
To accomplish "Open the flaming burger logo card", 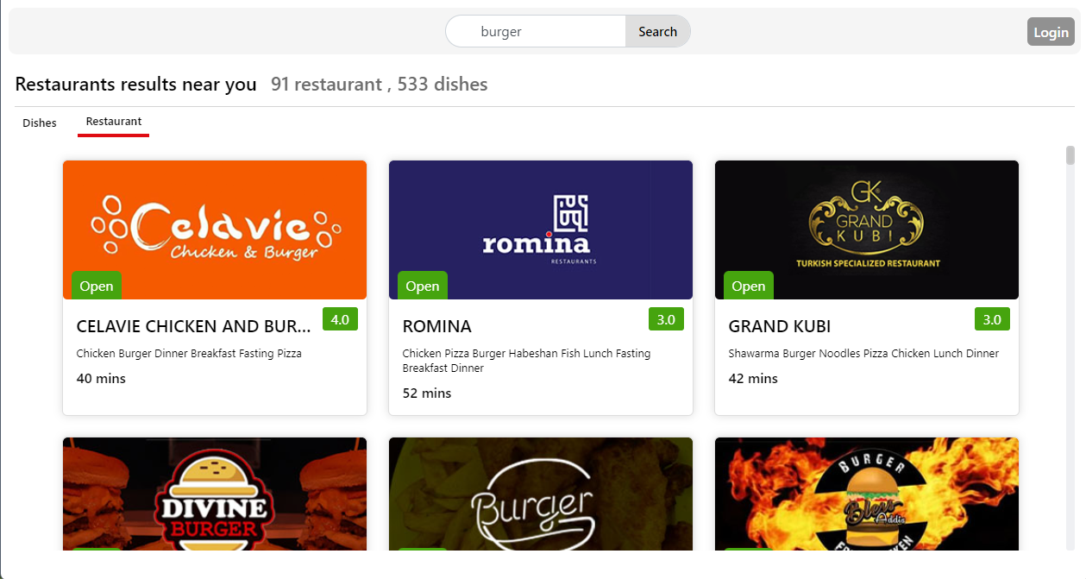I will click(x=867, y=494).
